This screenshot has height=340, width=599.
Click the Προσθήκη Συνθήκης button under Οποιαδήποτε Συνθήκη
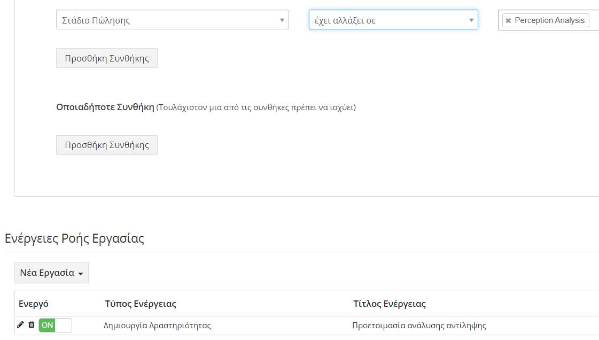point(106,145)
